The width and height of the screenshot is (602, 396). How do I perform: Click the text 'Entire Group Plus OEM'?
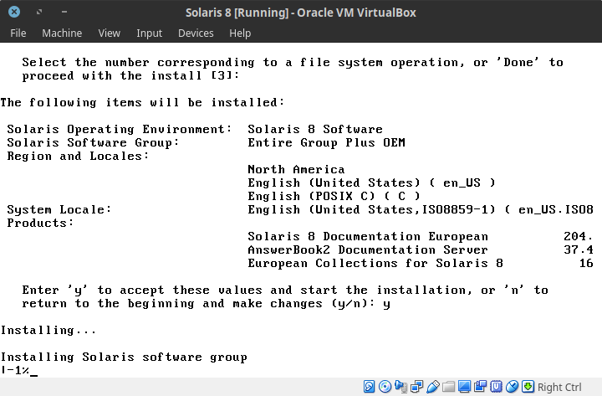pos(326,142)
